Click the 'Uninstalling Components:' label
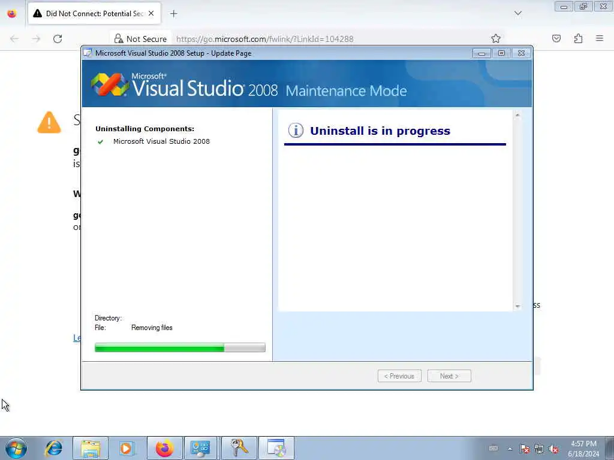614x460 pixels. [145, 129]
